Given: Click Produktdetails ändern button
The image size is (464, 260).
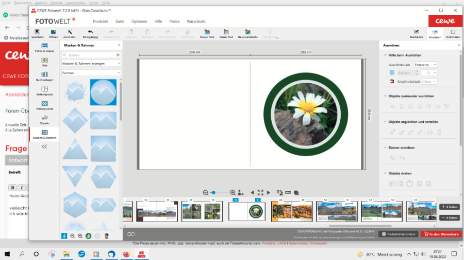Looking at the screenshot, I should [398, 234].
